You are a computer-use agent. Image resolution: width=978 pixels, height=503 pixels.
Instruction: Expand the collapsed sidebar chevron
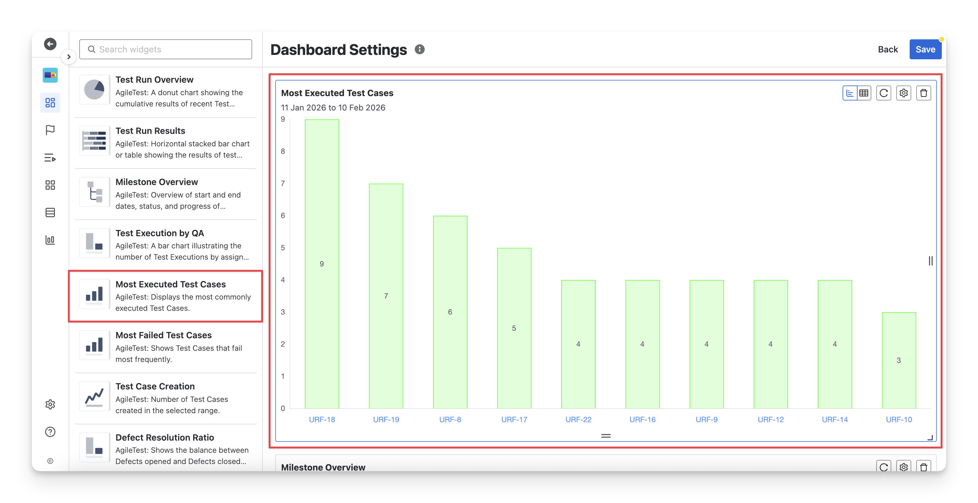point(69,57)
